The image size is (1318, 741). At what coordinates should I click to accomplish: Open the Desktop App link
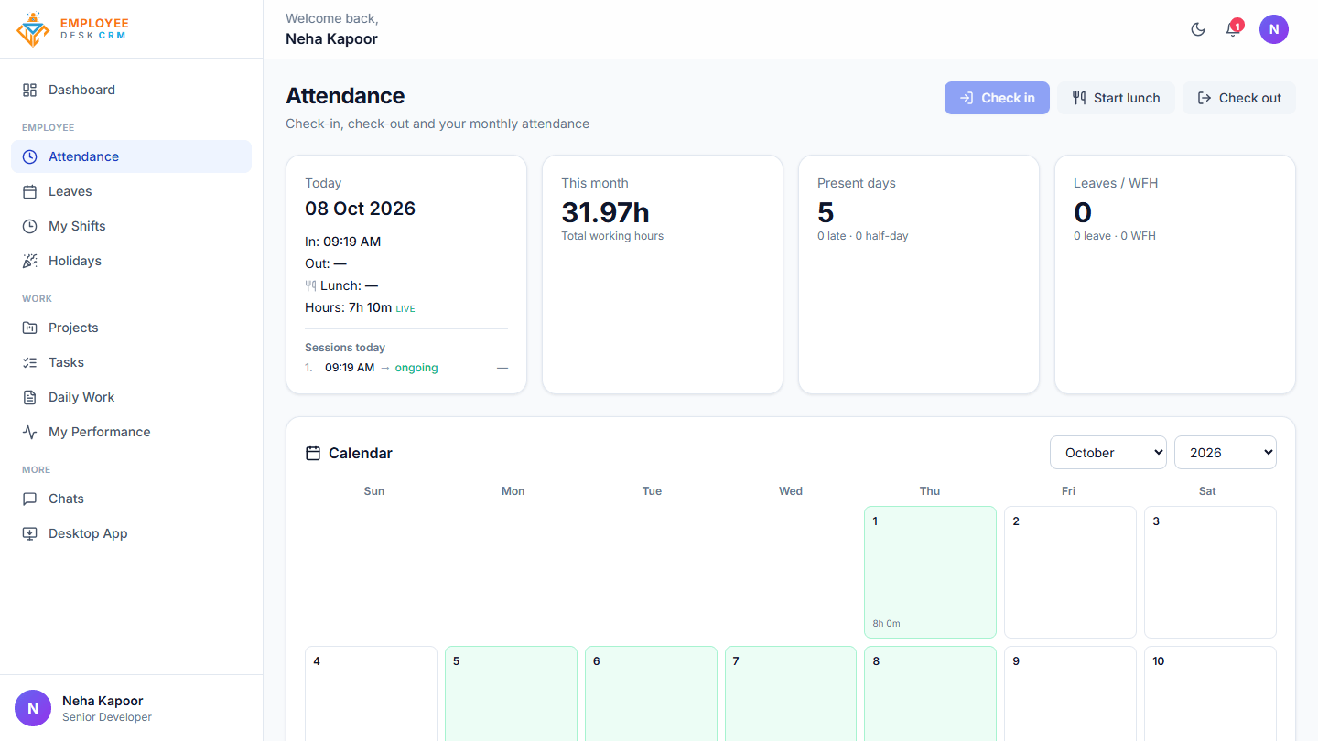[x=131, y=533]
